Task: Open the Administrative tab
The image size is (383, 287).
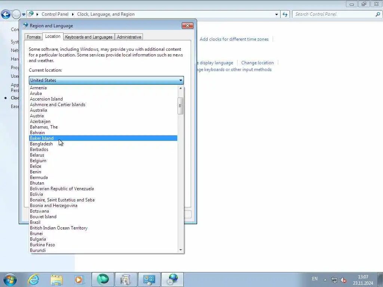Action: point(129,37)
